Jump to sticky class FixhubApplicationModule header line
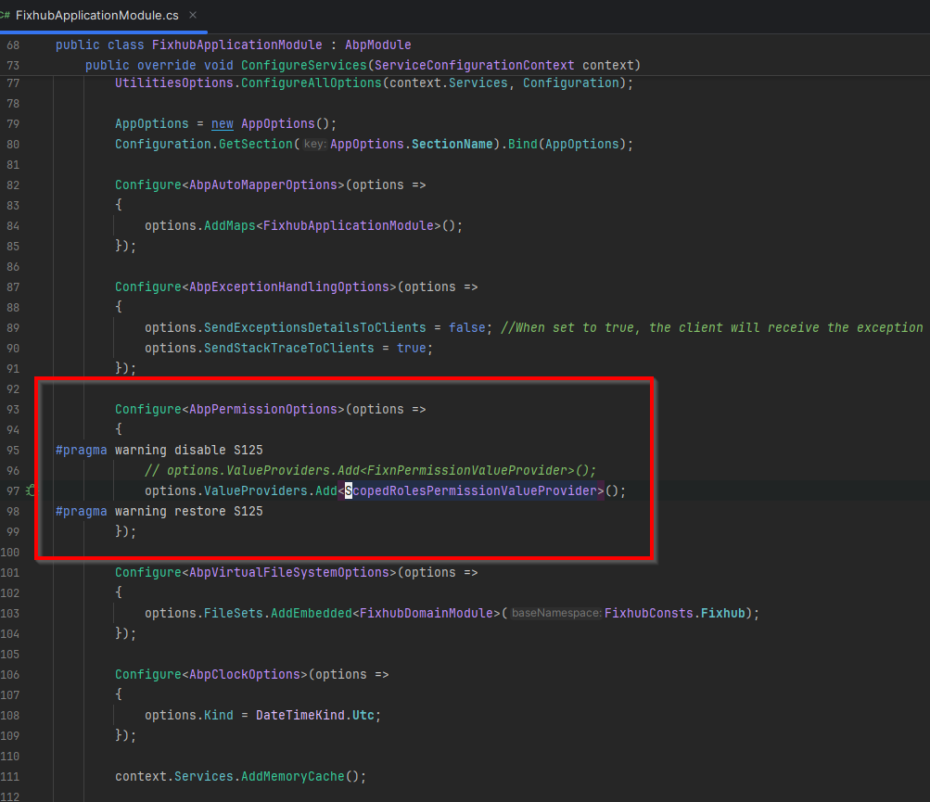The height and width of the screenshot is (802, 930). [x=233, y=45]
